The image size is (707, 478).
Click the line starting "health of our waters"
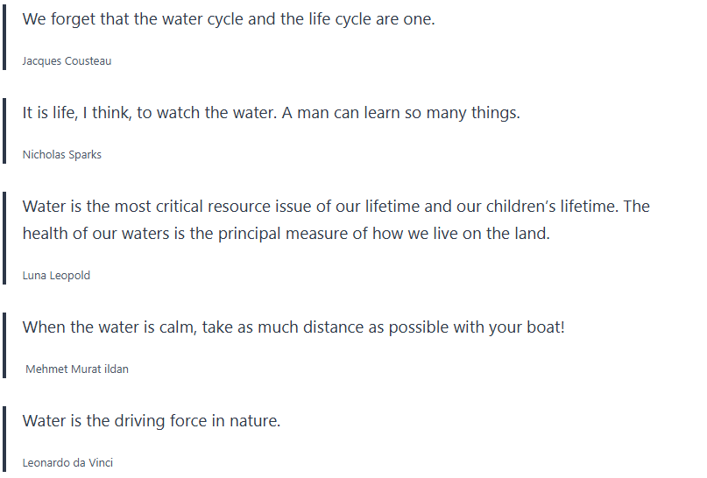(x=286, y=234)
